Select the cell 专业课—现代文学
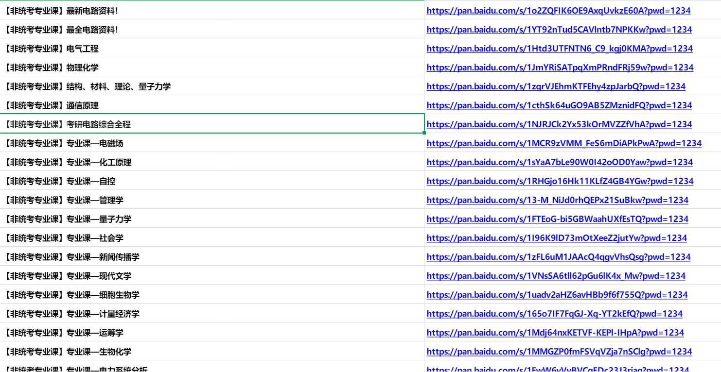Viewport: 721px width, 372px height. tap(212, 275)
